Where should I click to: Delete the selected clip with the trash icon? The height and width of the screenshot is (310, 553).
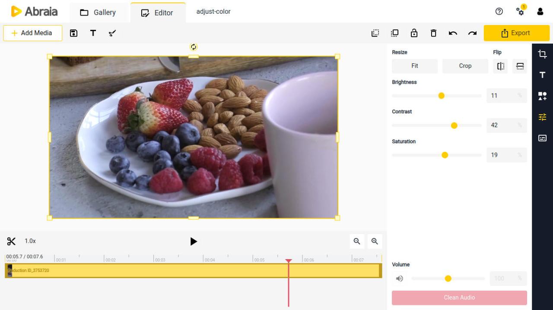click(x=433, y=33)
